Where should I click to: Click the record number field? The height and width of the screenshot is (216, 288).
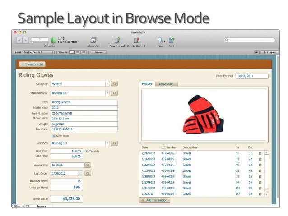click(40, 39)
